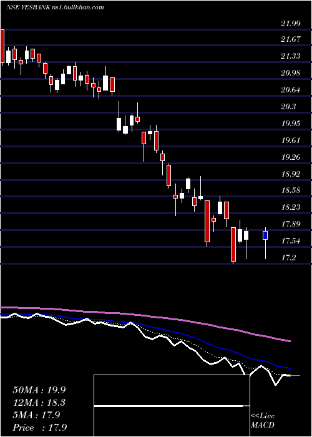Click the 17.89 price level label
Screen dimensions: 312x437
291,224
